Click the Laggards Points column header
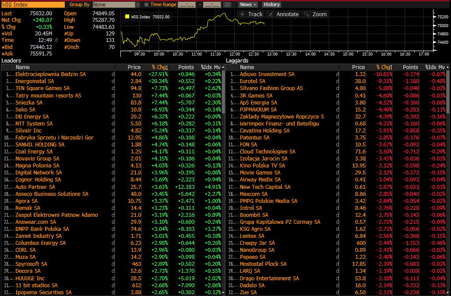The height and width of the screenshot is (296, 451). click(x=410, y=67)
